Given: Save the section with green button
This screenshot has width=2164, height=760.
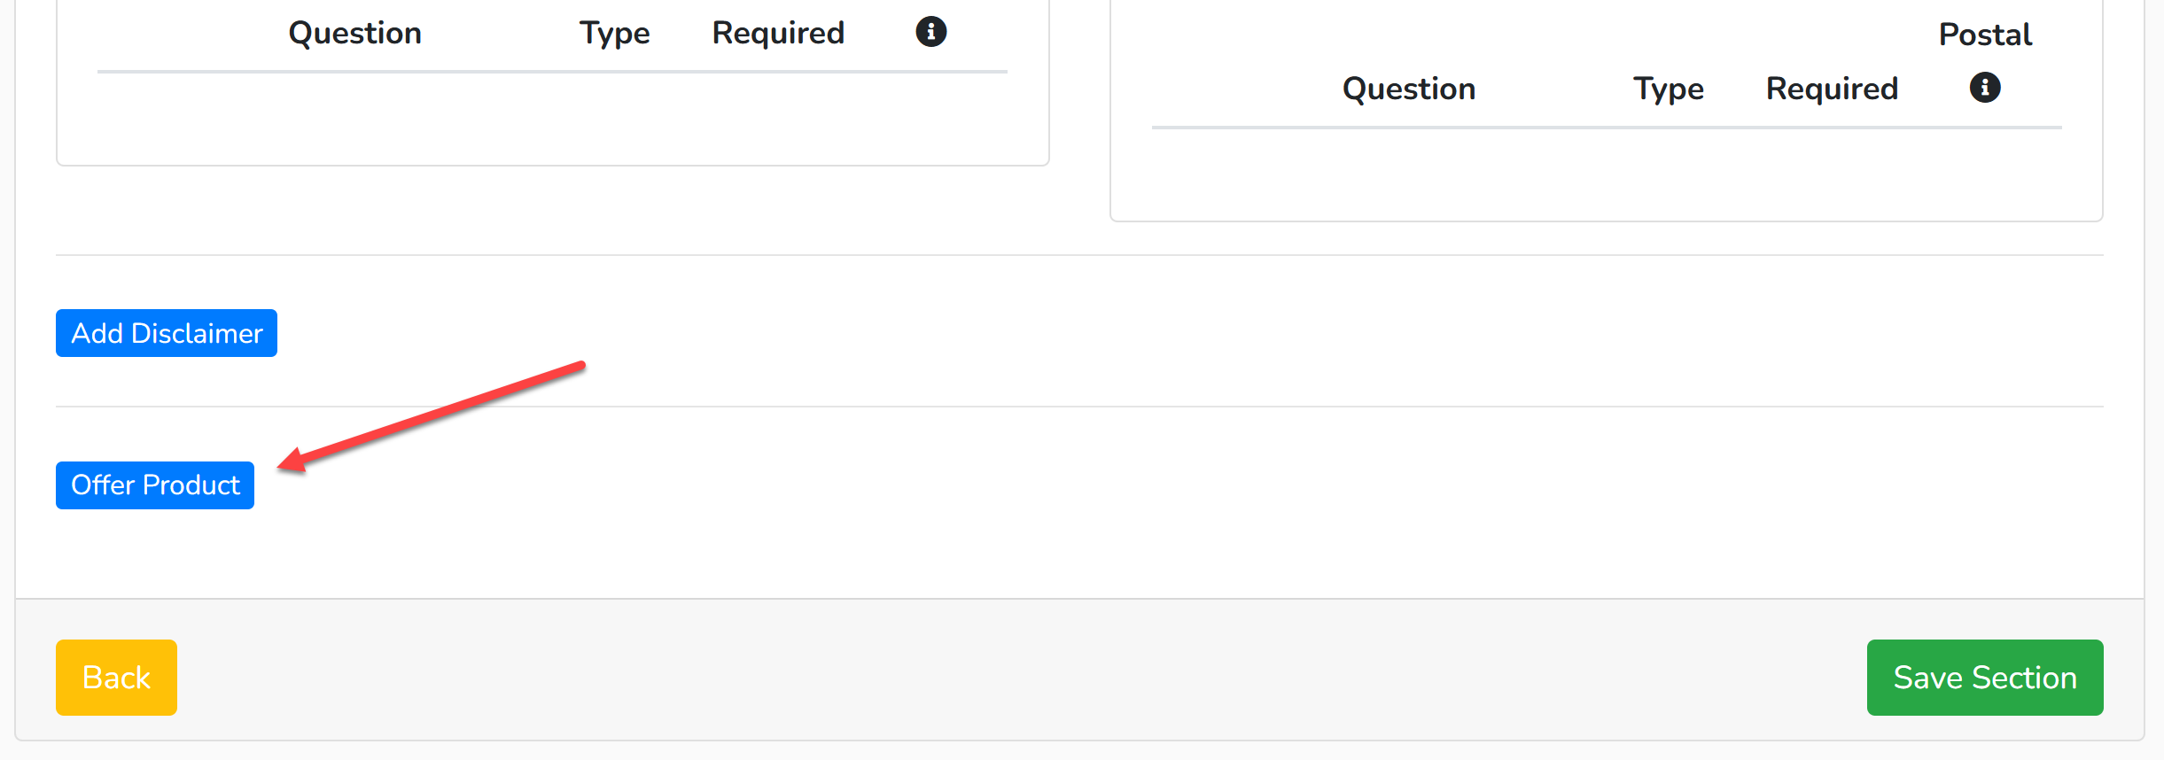Looking at the screenshot, I should click(x=1985, y=678).
